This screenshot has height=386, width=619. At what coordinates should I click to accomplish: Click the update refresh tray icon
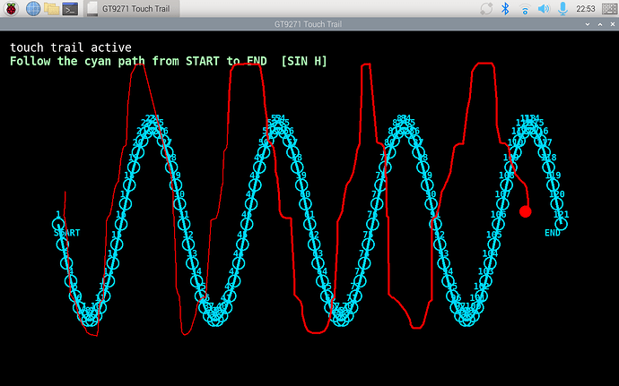[486, 9]
